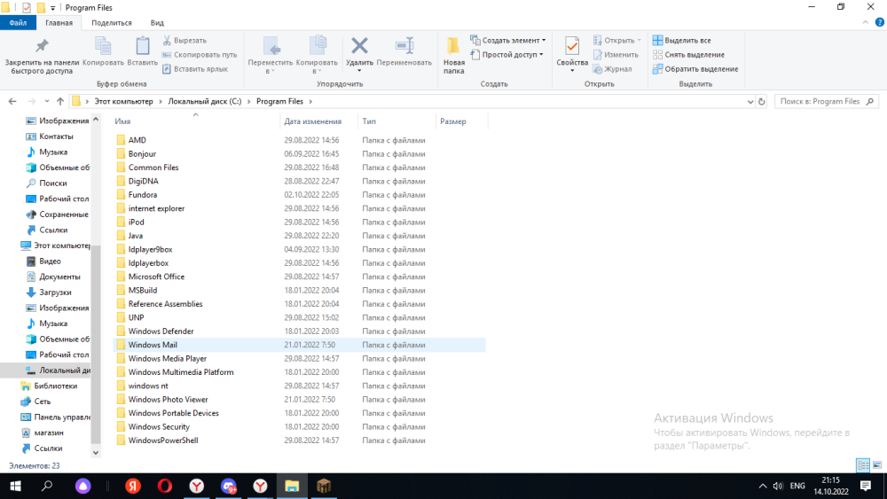Select Сеть in navigation pane
887x499 pixels.
42,402
